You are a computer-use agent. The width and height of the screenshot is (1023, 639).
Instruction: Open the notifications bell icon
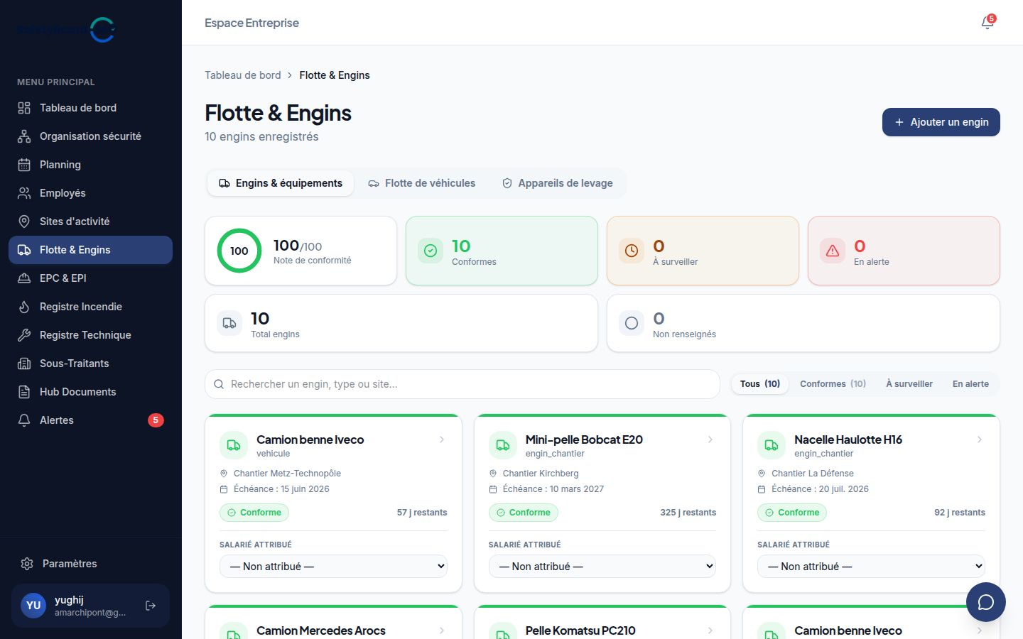pyautogui.click(x=987, y=23)
